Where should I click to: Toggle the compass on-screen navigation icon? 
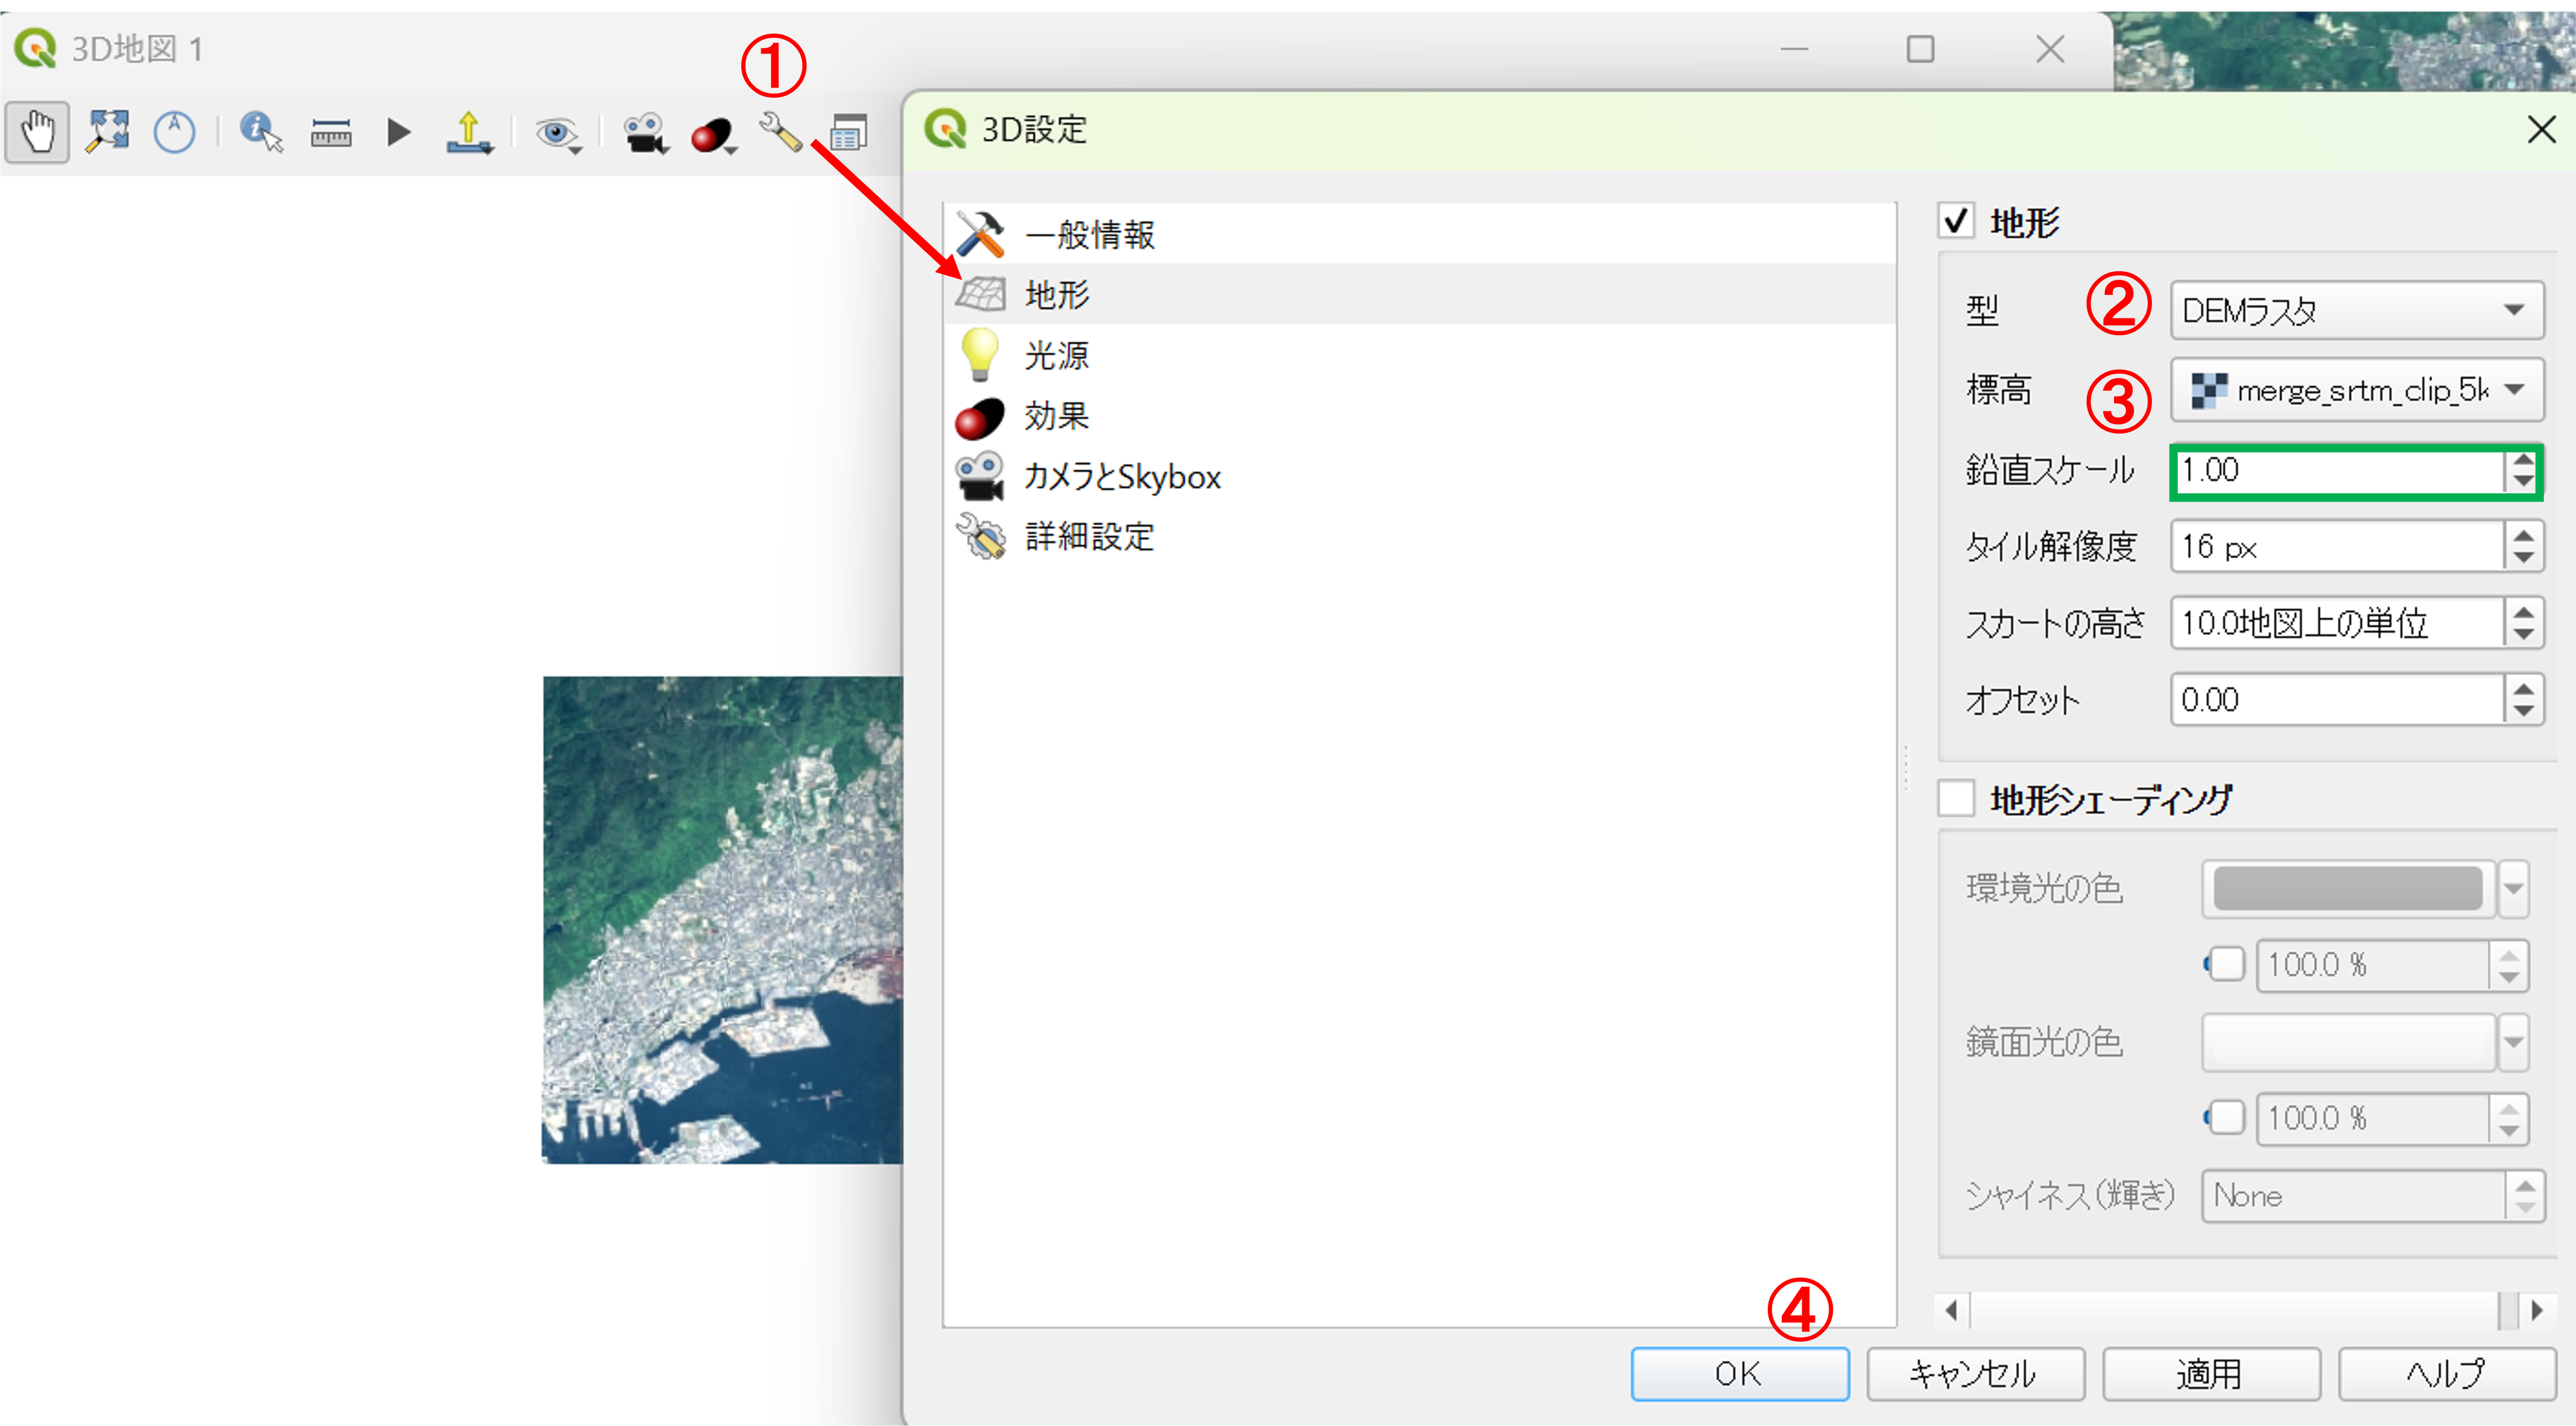pyautogui.click(x=174, y=132)
